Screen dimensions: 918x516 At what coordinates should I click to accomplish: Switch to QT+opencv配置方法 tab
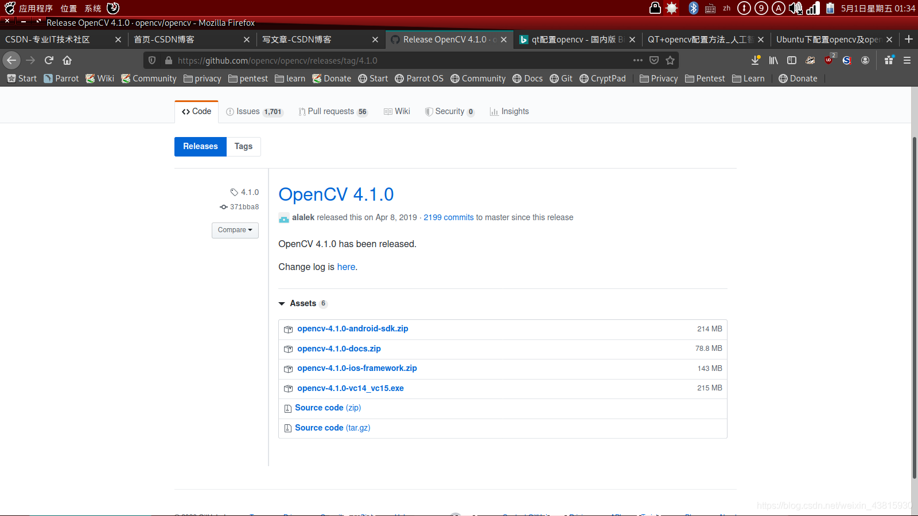(706, 40)
